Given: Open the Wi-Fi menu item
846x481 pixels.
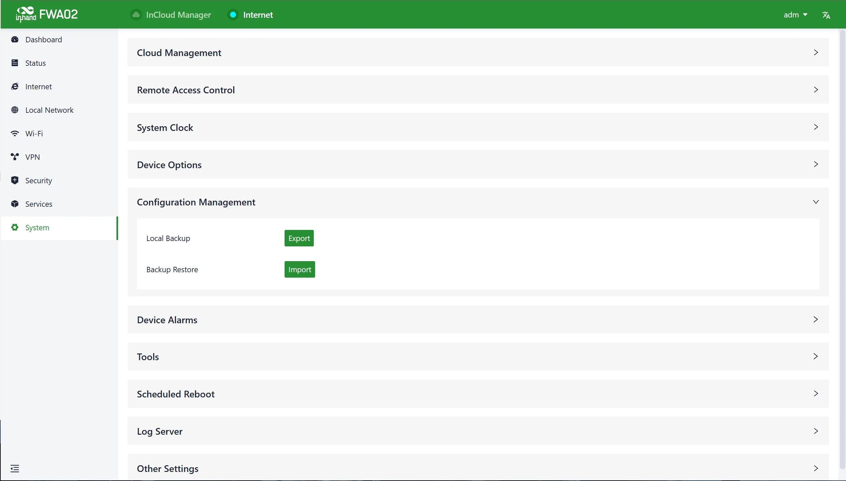Looking at the screenshot, I should click(59, 134).
